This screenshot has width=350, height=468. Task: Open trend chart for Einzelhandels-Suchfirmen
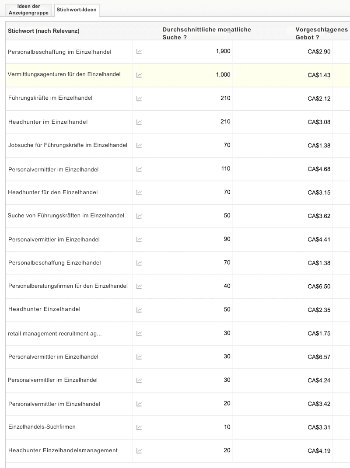tap(139, 427)
